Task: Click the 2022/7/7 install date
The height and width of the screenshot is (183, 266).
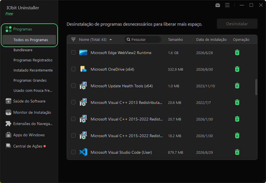Action: (x=203, y=103)
